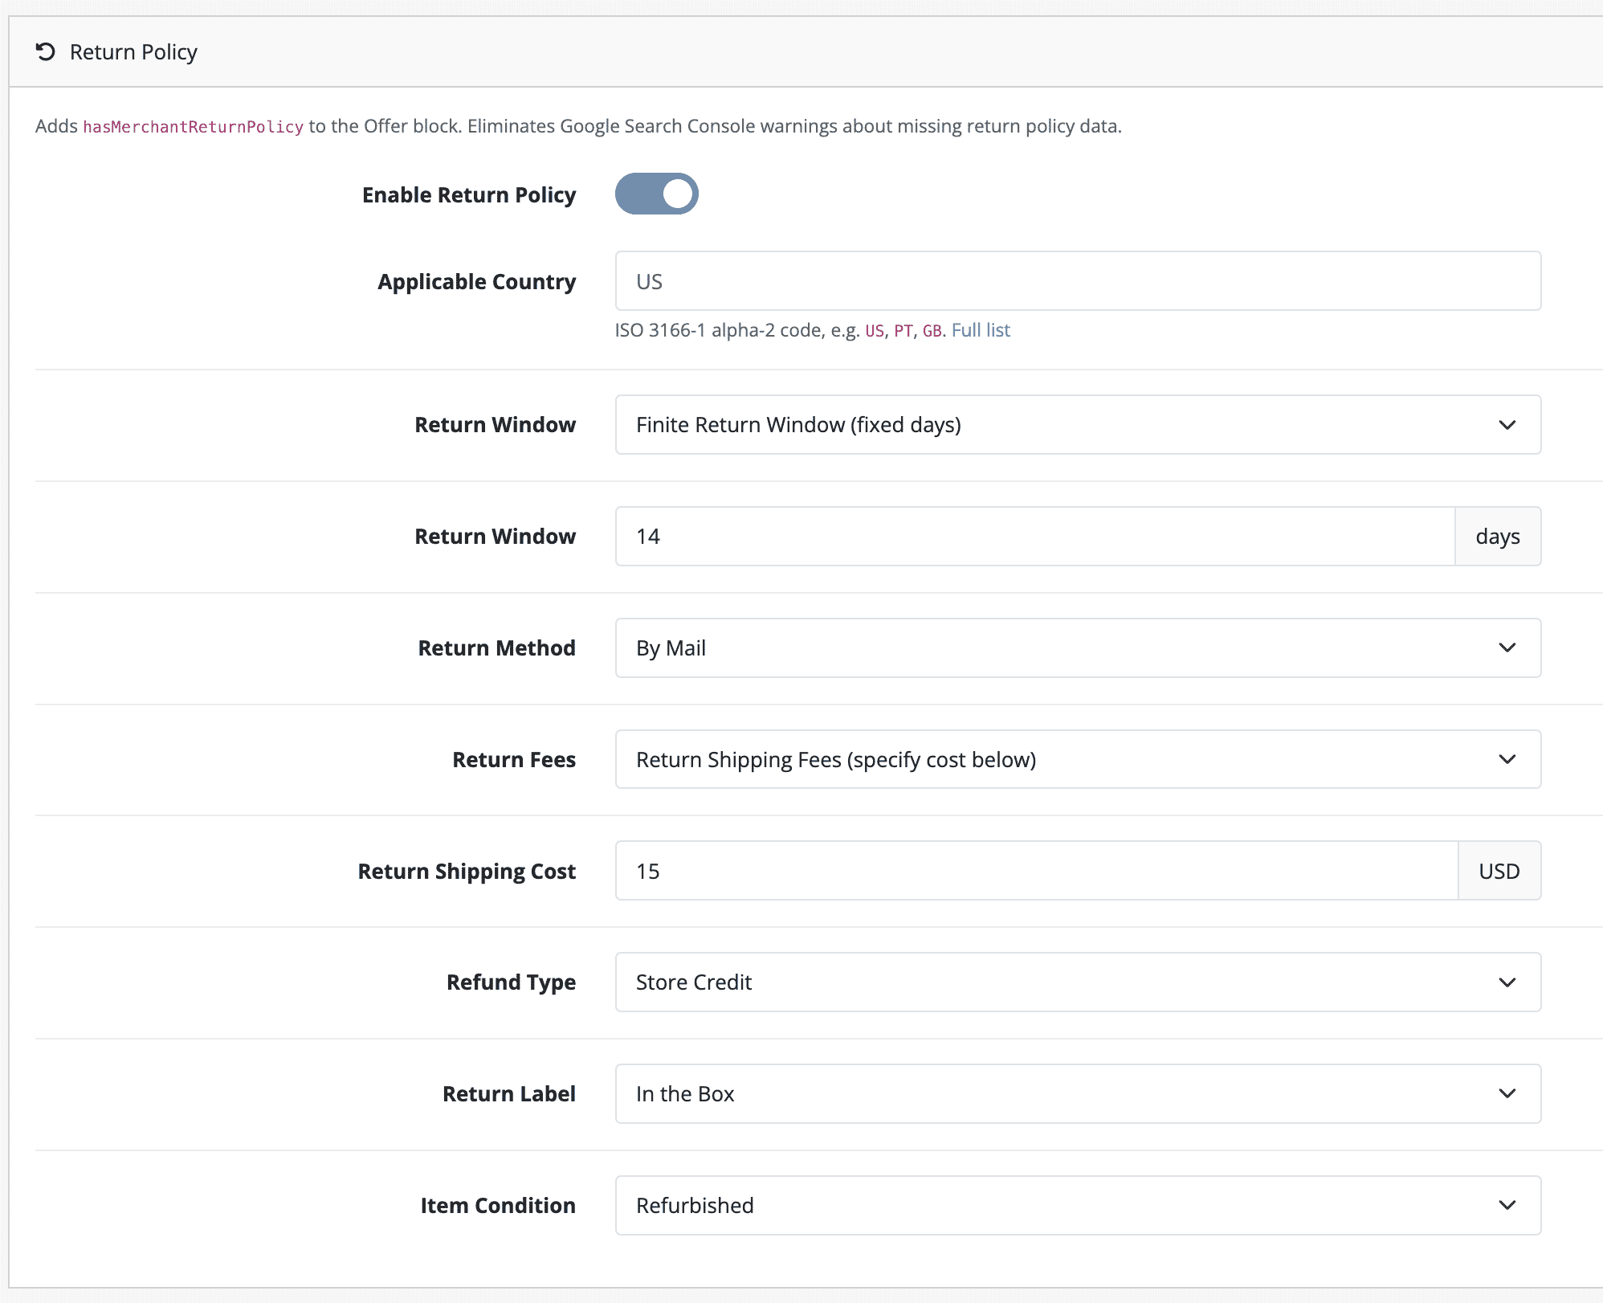
Task: Click the hasMerchantReturnPolicy code text
Action: [193, 126]
